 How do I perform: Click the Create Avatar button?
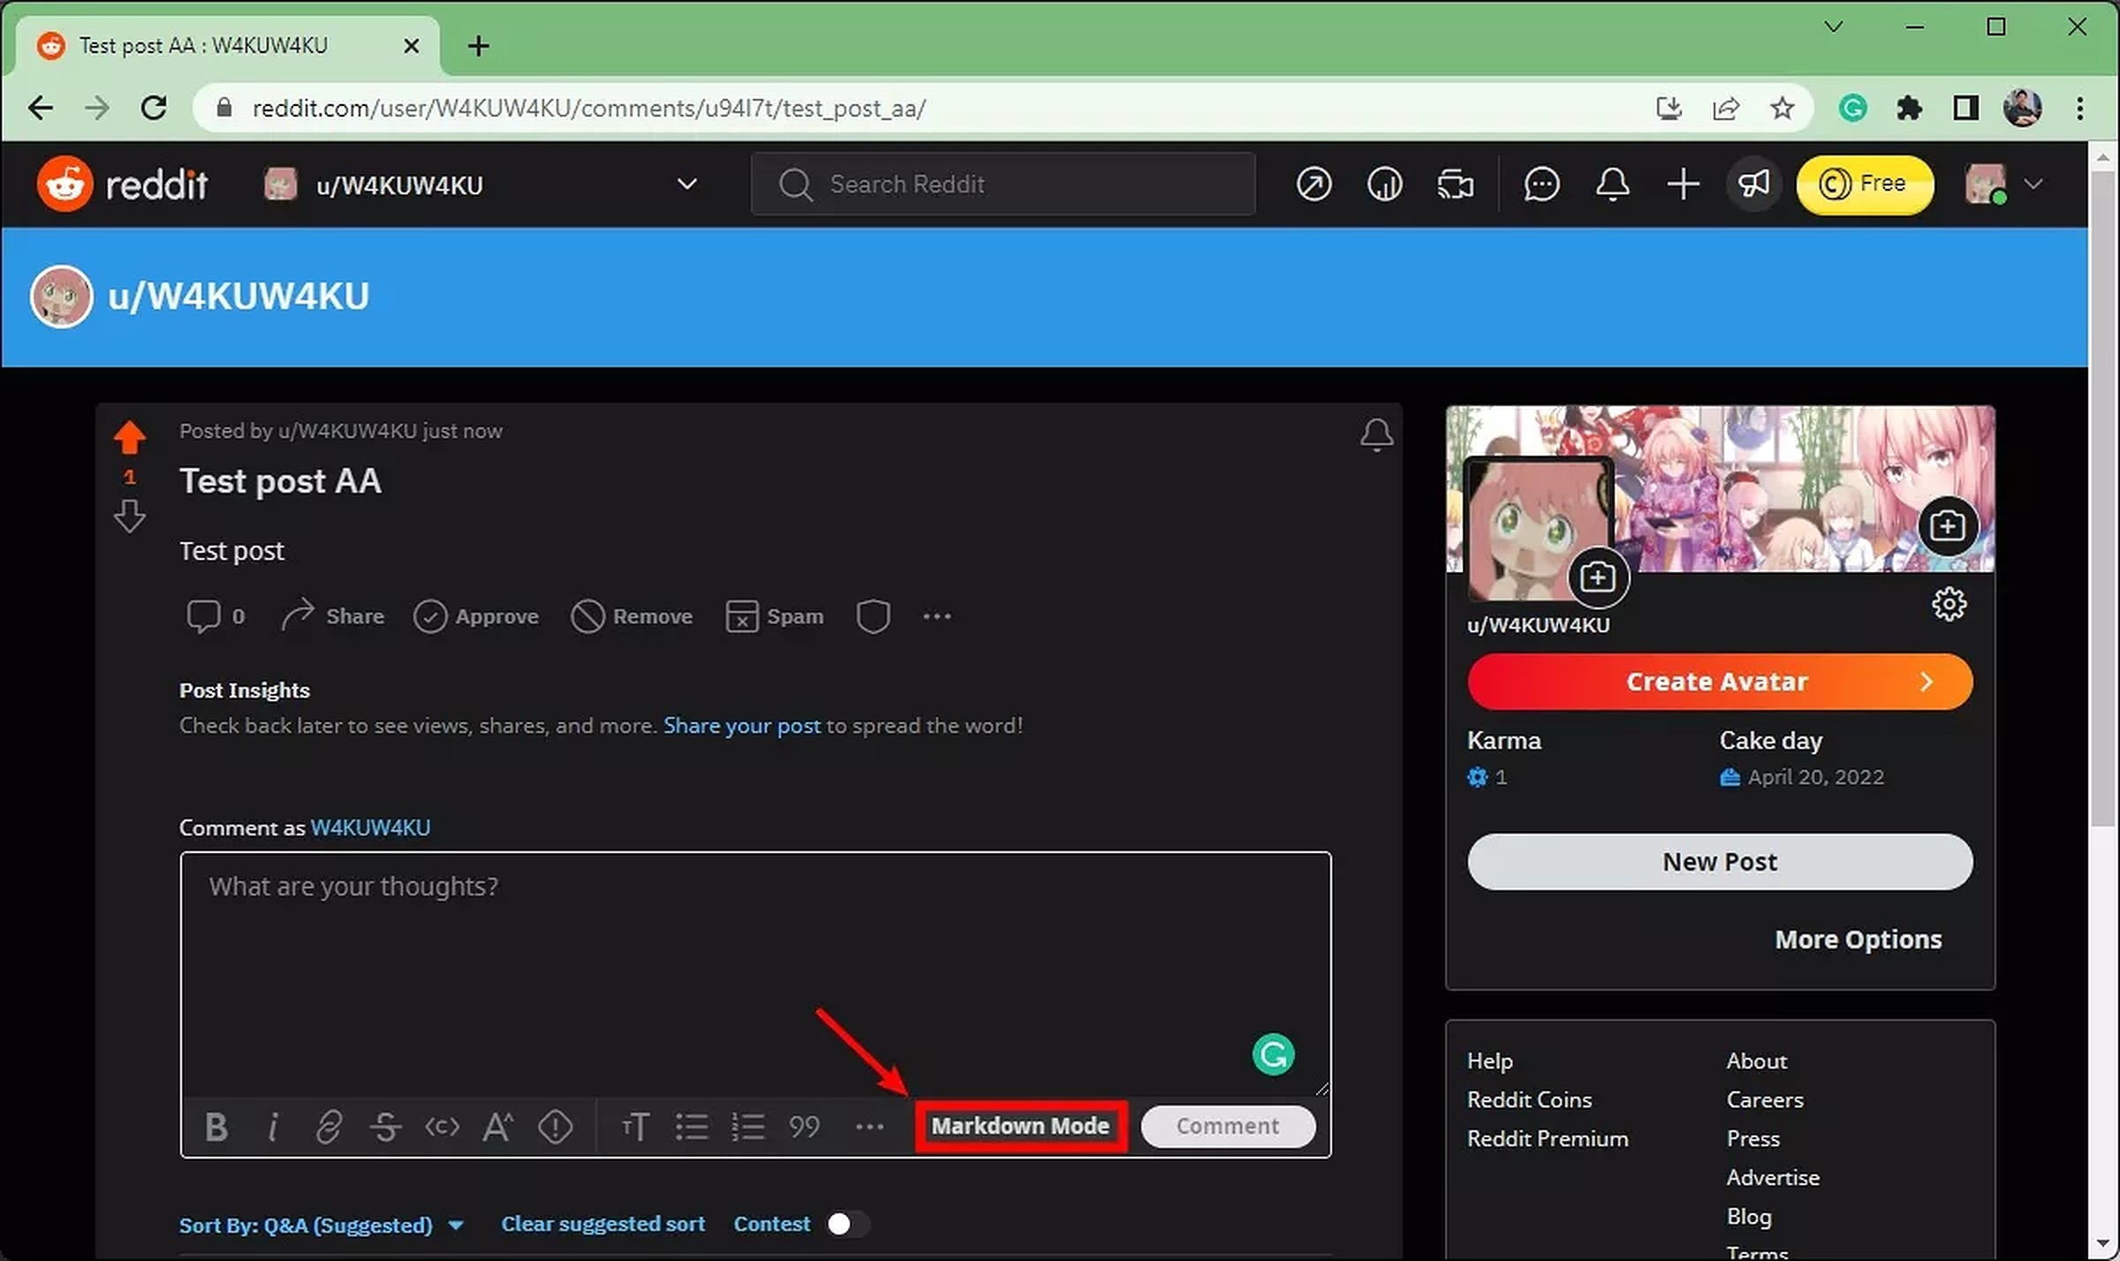pyautogui.click(x=1719, y=681)
